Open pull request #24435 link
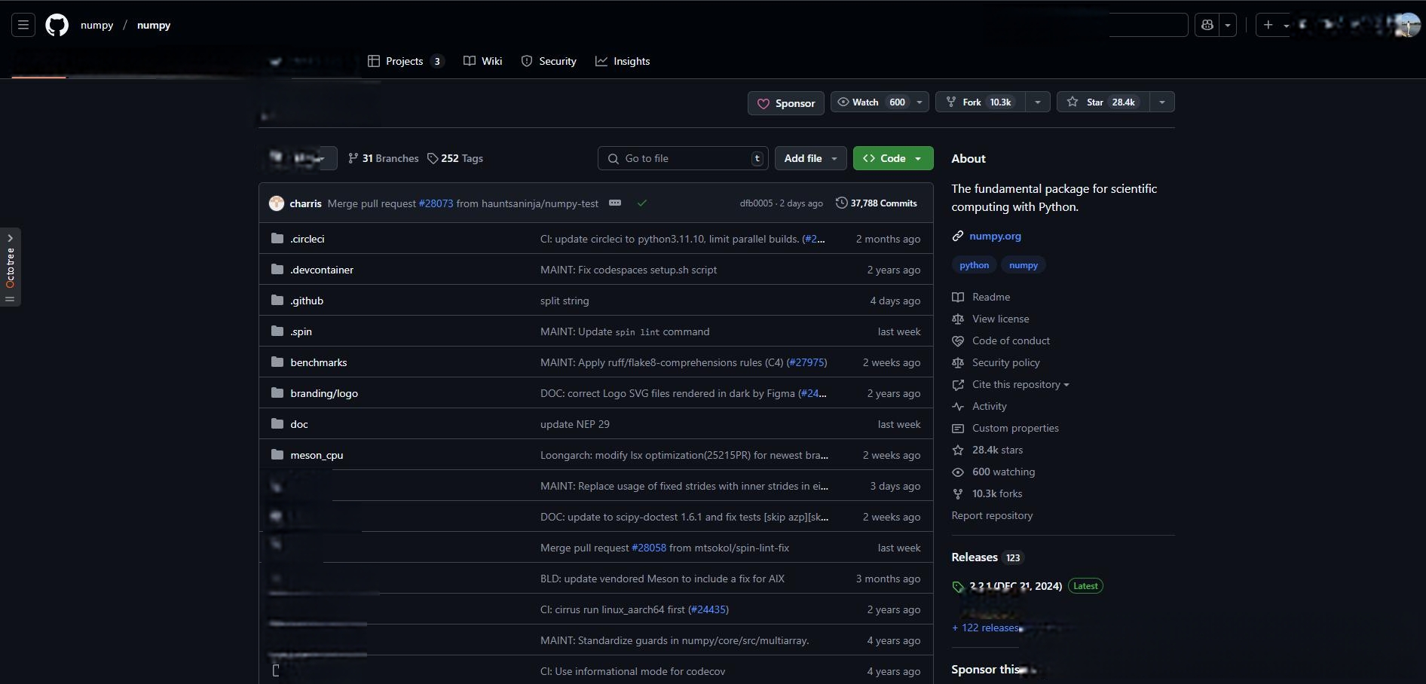Image resolution: width=1426 pixels, height=684 pixels. (x=708, y=609)
